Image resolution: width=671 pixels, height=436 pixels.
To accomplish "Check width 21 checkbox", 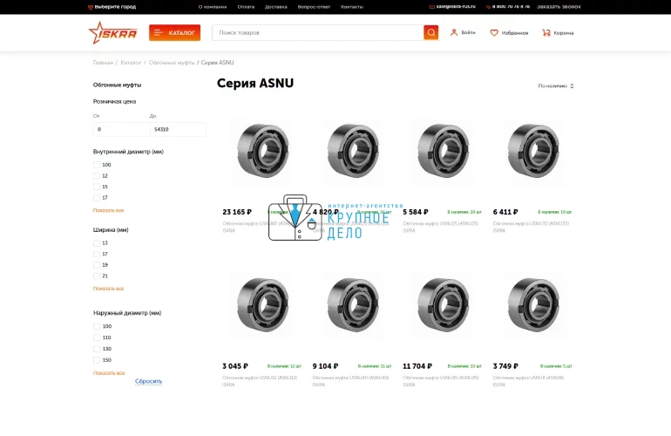I will pyautogui.click(x=97, y=276).
